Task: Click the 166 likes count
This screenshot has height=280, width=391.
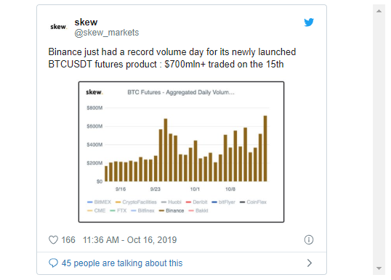Action: (68, 240)
